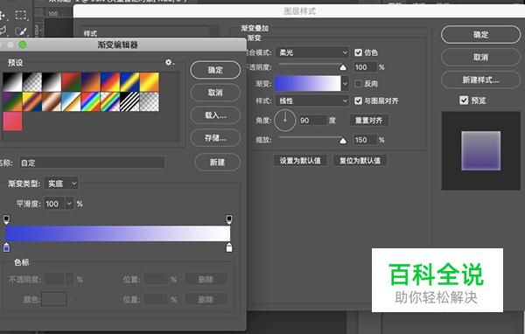Open the 线性 style dropdown
The image size is (525, 334).
pos(312,101)
